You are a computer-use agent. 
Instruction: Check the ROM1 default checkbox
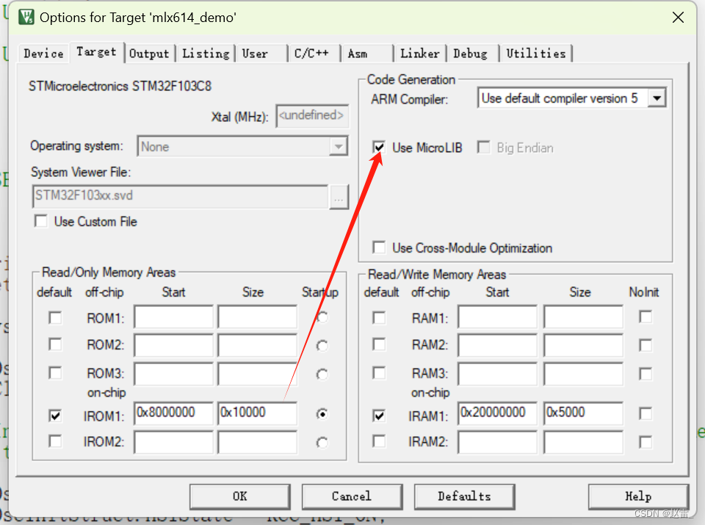tap(54, 316)
